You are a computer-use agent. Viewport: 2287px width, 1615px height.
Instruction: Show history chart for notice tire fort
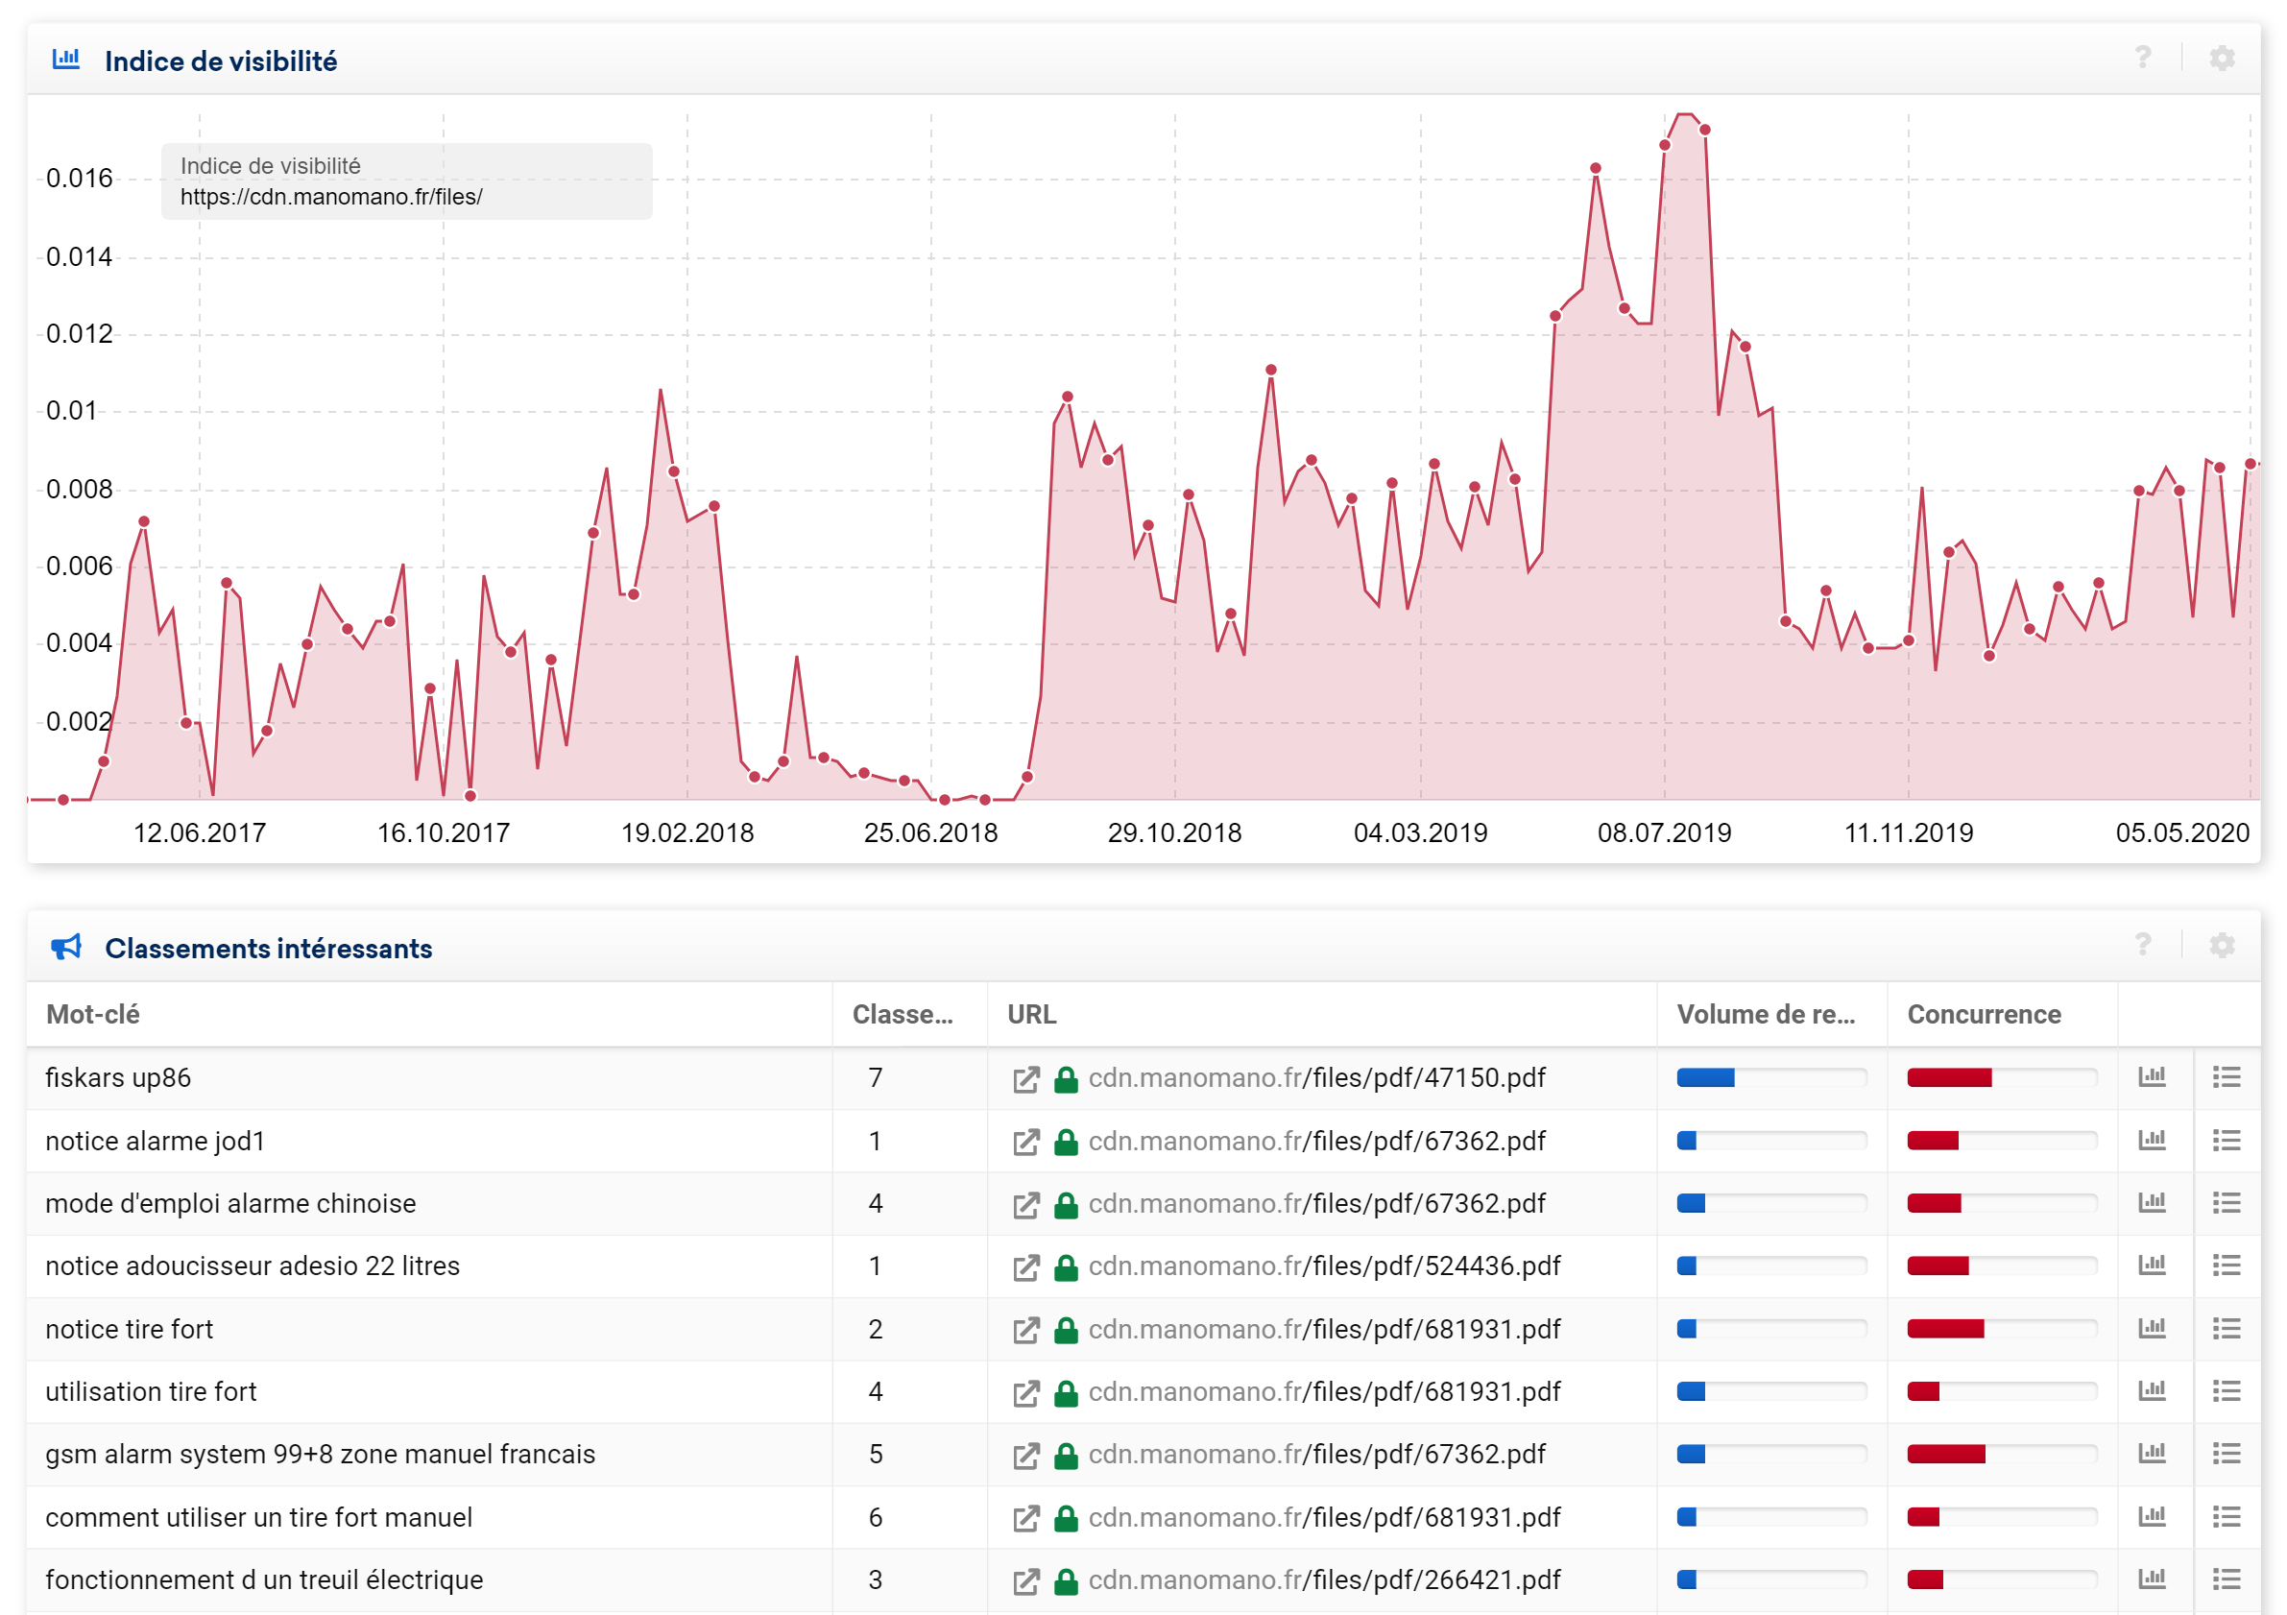[x=2153, y=1327]
